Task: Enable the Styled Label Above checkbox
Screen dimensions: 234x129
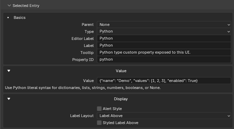Action: pyautogui.click(x=99, y=123)
